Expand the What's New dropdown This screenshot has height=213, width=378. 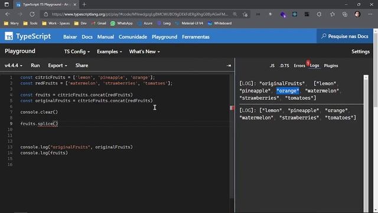click(144, 51)
